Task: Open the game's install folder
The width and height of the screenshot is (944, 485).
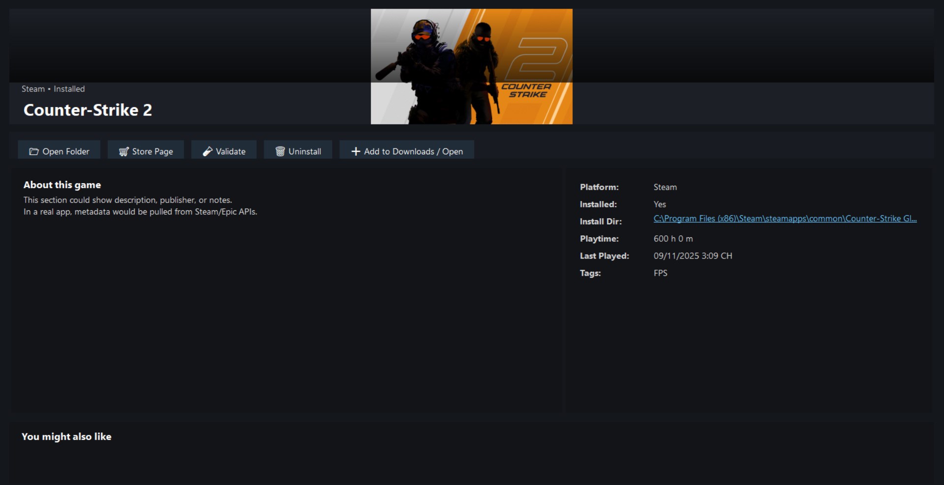Action: [59, 151]
